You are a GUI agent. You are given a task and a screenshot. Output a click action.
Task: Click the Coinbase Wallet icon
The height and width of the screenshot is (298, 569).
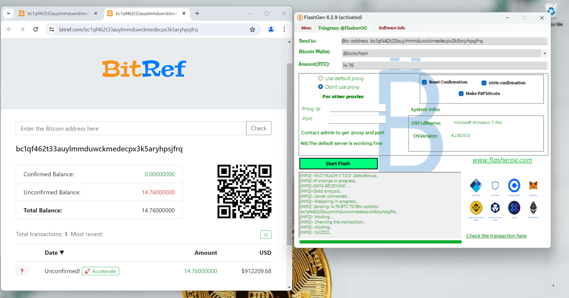pyautogui.click(x=514, y=186)
